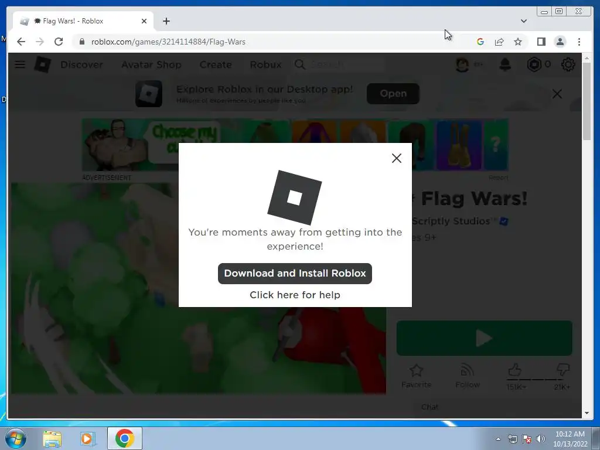Select the Flag Wars! - Roblox tab
The width and height of the screenshot is (600, 450).
[x=83, y=21]
